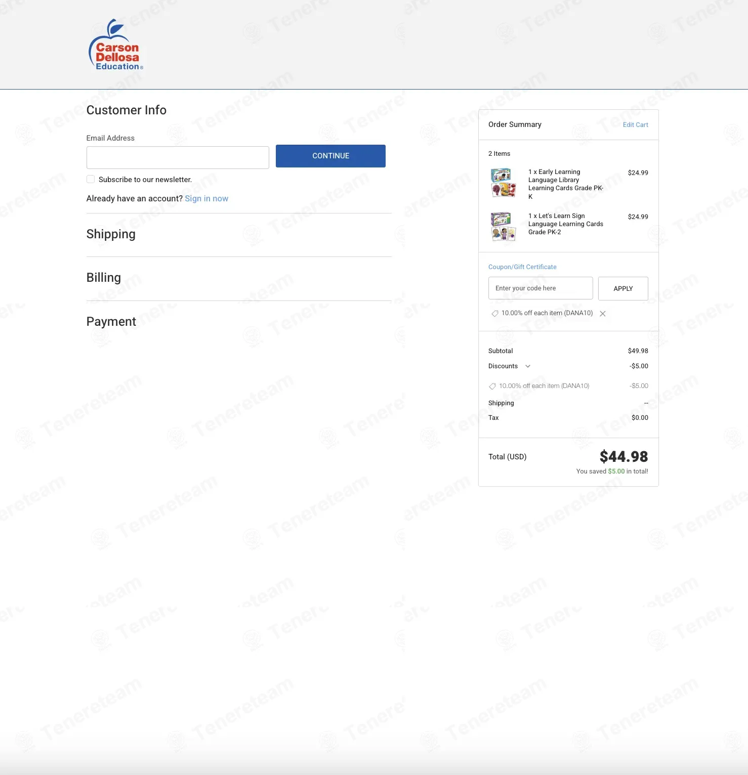Screen dimensions: 748x775
Task: Click the Billing section heading
Action: click(104, 278)
